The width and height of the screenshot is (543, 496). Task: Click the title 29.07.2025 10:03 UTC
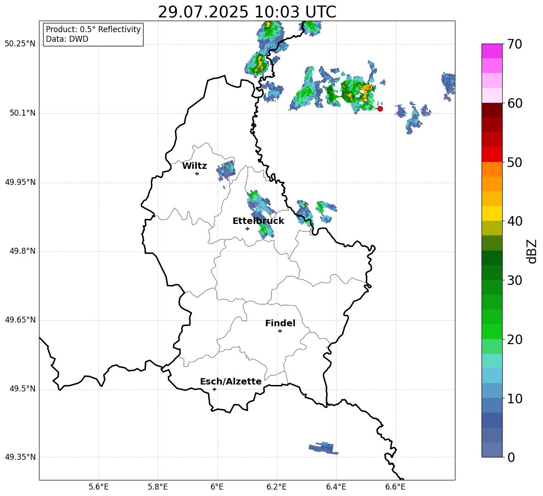(x=247, y=12)
